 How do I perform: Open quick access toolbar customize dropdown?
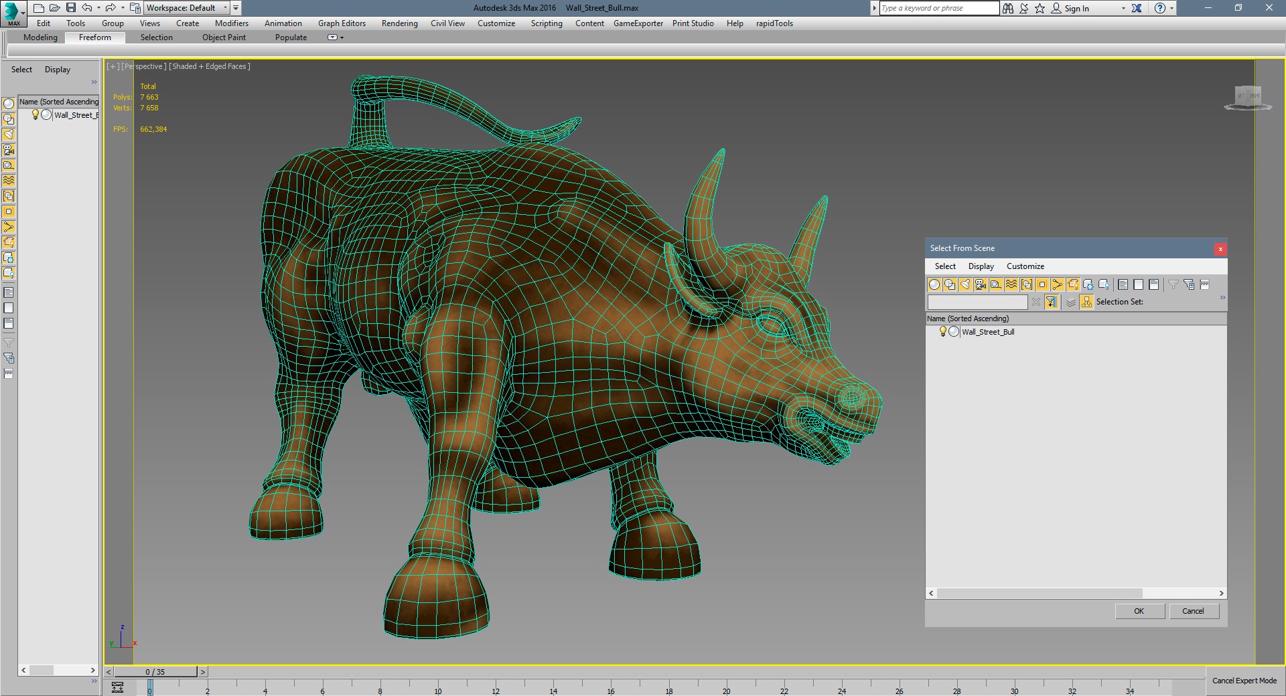[236, 8]
